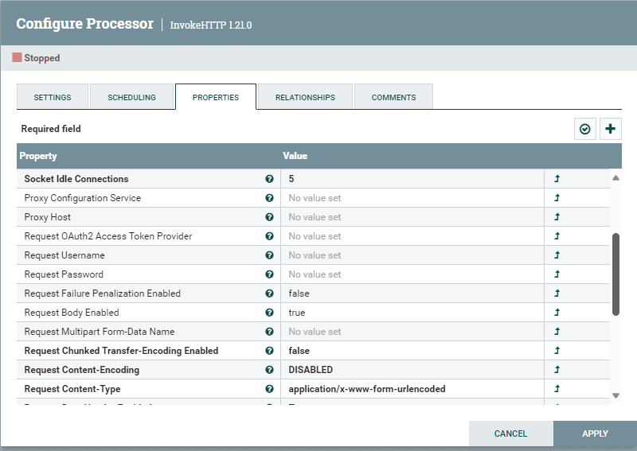Verify properties with the checkmark button
The width and height of the screenshot is (637, 451).
[x=584, y=129]
